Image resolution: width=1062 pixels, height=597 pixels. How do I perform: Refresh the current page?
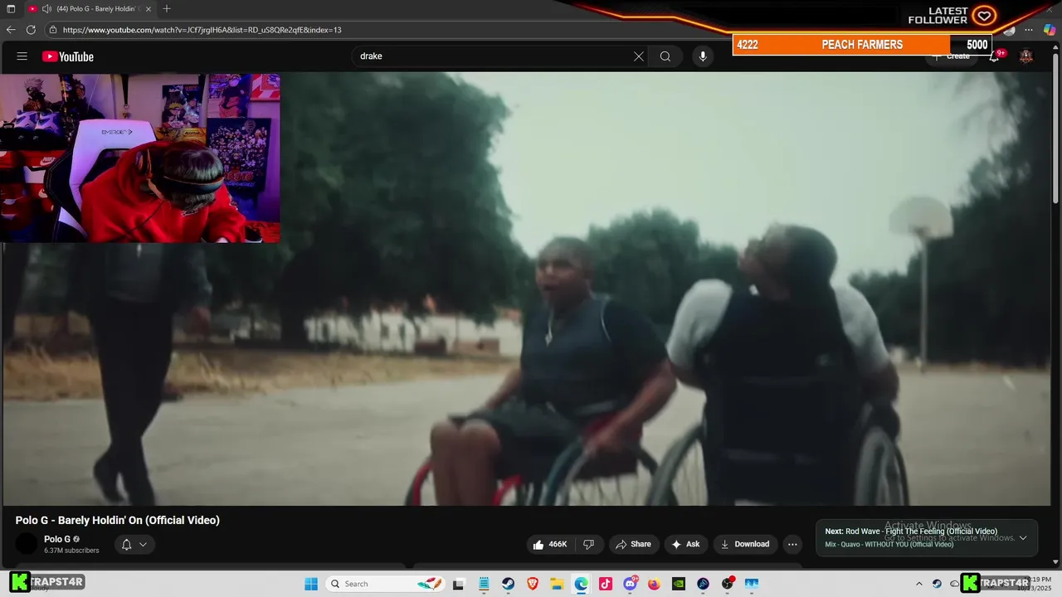point(31,30)
